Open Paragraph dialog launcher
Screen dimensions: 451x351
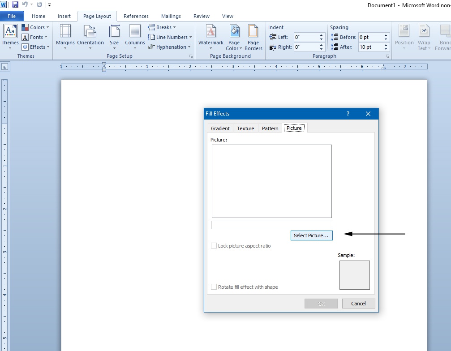pos(387,56)
